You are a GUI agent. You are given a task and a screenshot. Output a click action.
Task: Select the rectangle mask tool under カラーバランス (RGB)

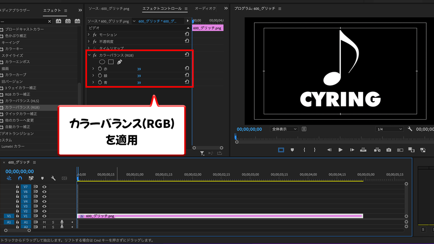click(x=111, y=62)
